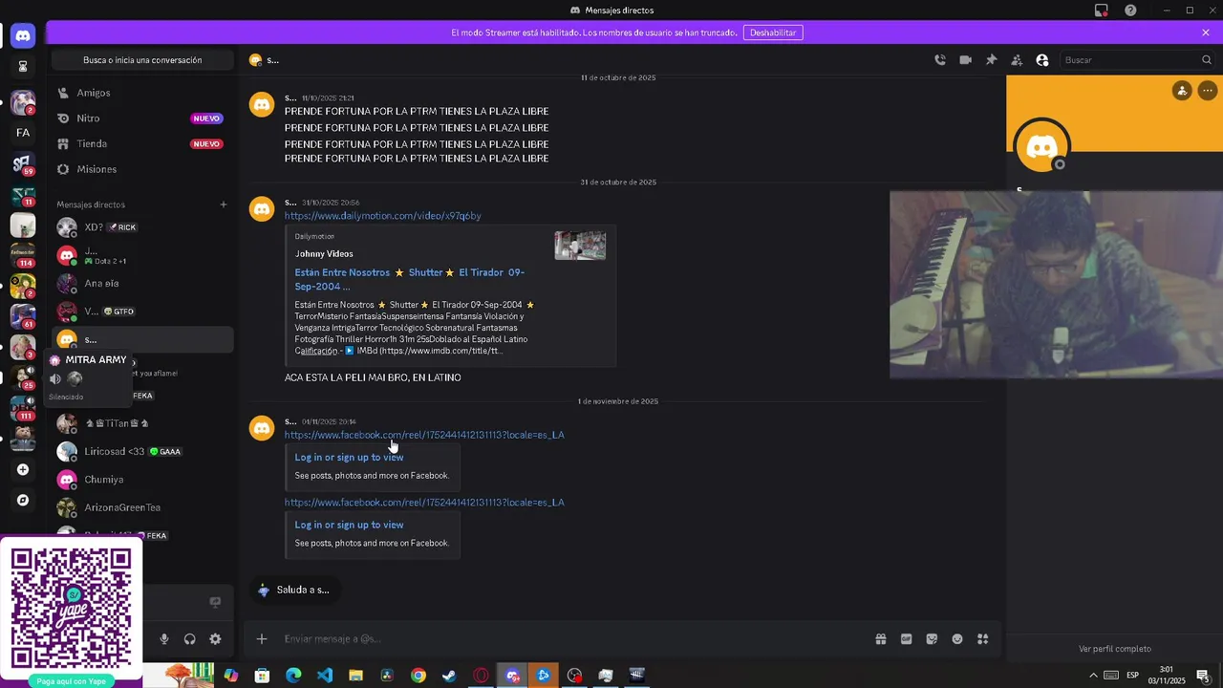Open the gift Nitro icon

[881, 639]
